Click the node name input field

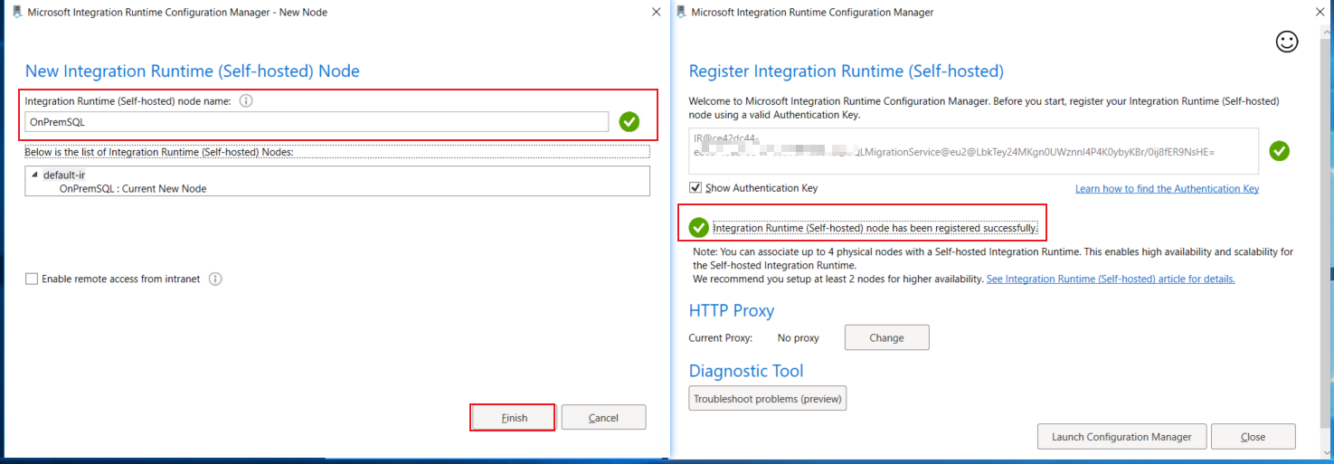point(317,122)
